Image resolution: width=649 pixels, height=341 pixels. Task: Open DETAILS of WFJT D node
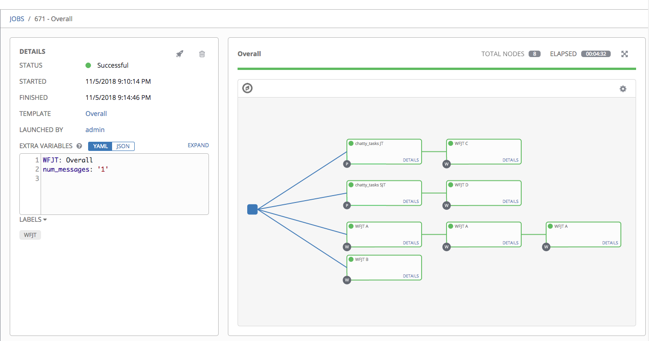(510, 202)
